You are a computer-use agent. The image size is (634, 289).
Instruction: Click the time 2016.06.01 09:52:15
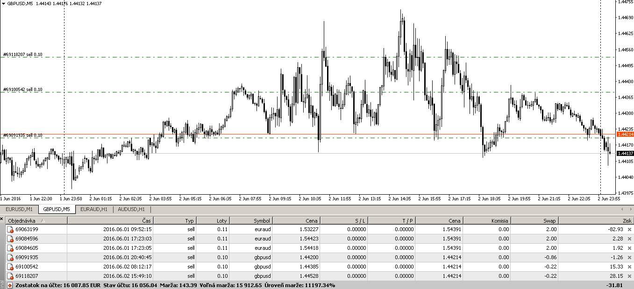pos(127,229)
